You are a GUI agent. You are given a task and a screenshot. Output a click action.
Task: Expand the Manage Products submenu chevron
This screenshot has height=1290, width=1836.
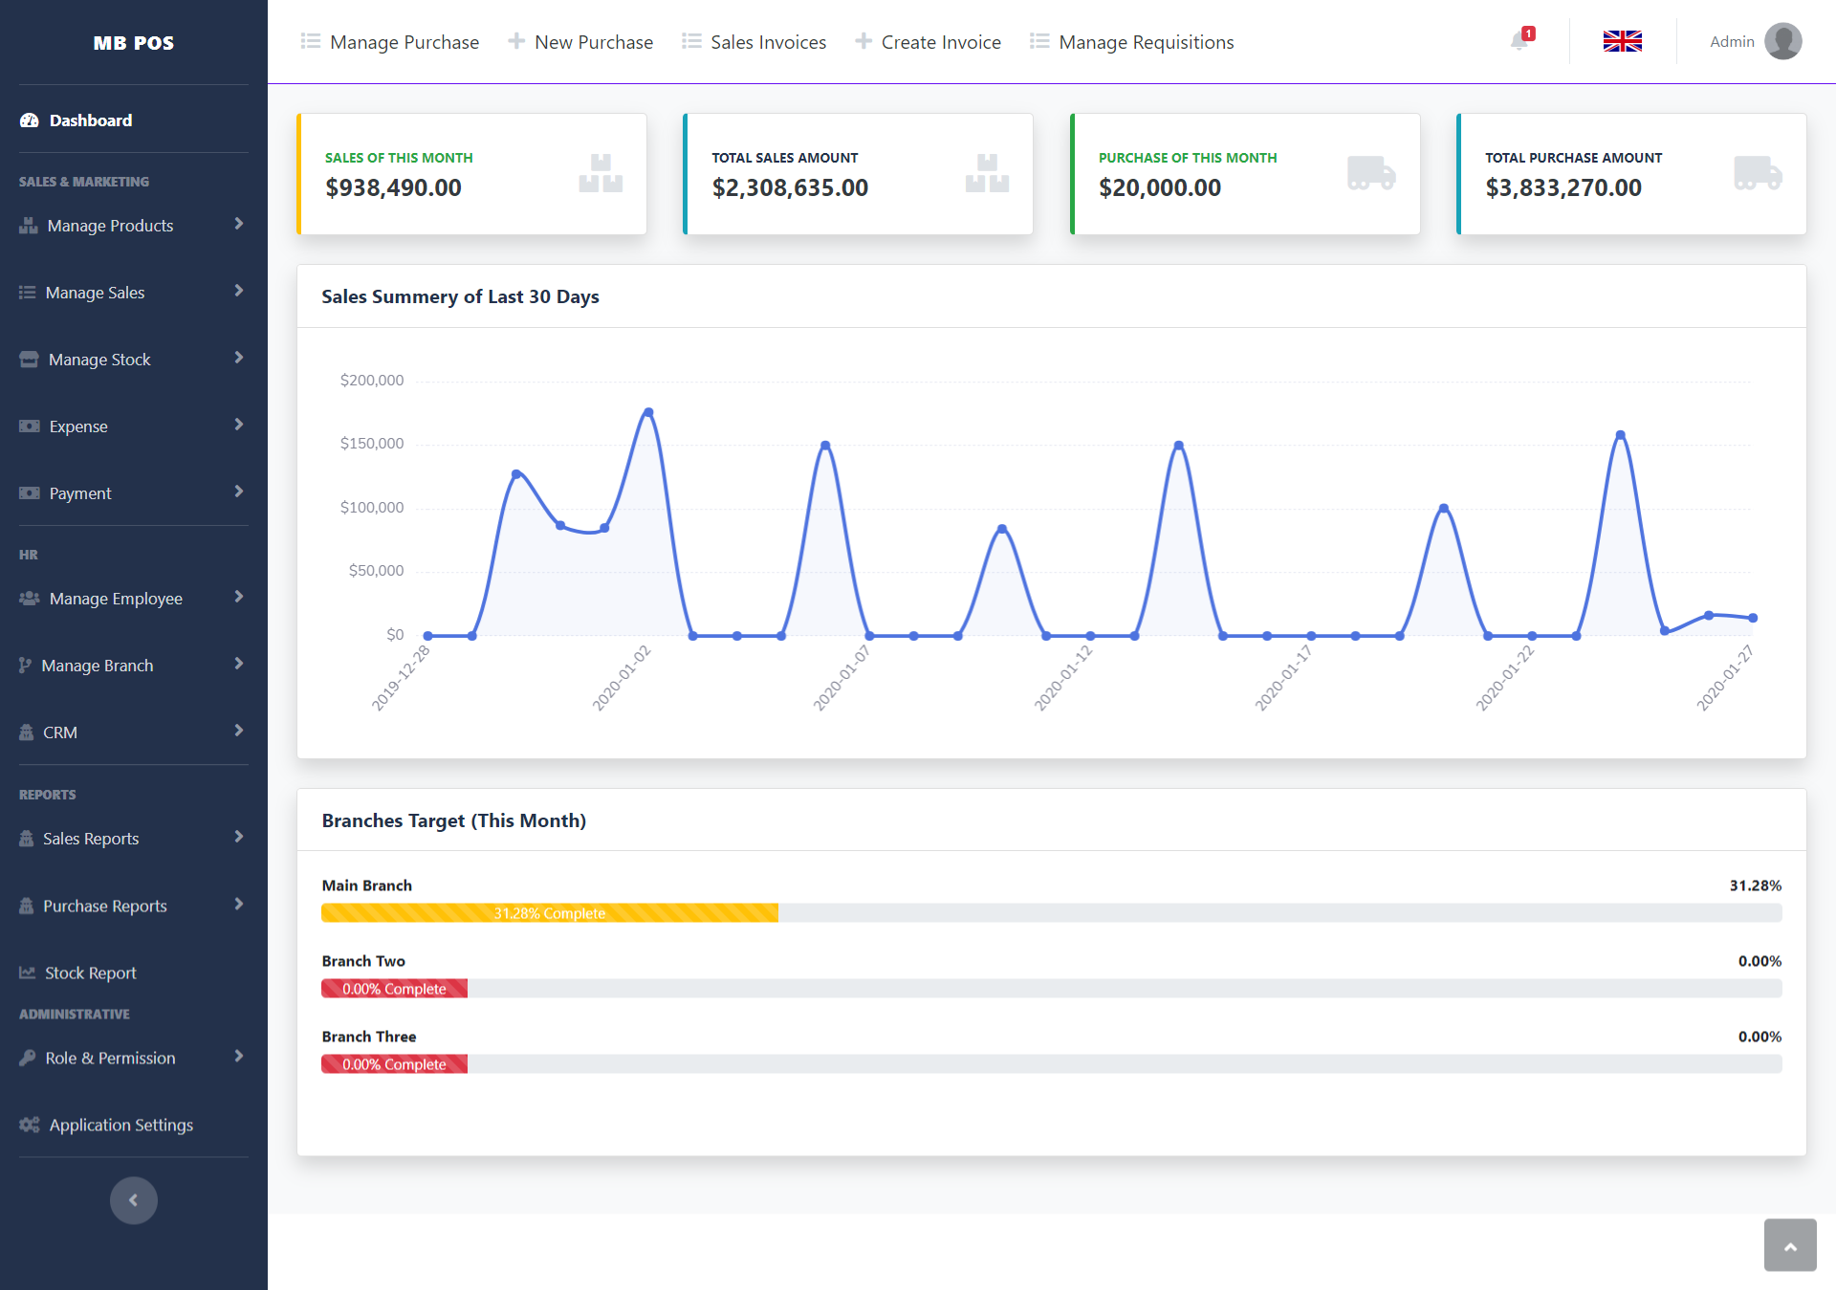pyautogui.click(x=238, y=224)
